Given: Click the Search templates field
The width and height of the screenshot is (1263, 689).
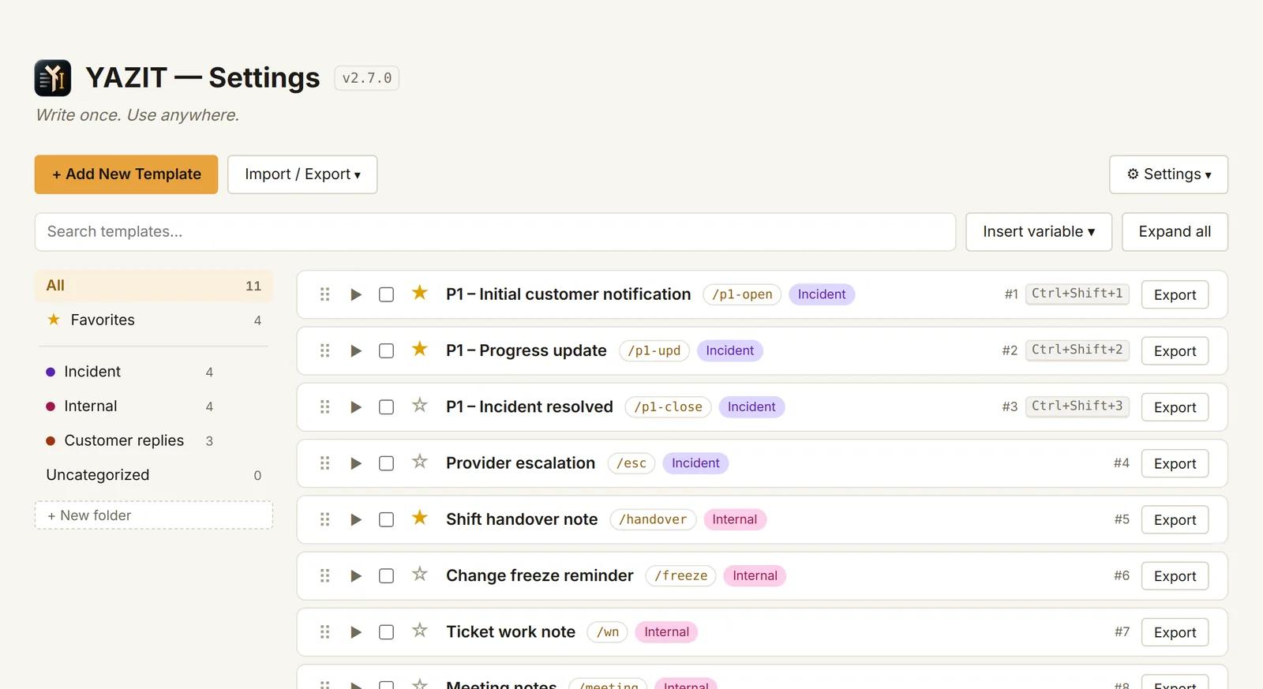Looking at the screenshot, I should click(495, 232).
